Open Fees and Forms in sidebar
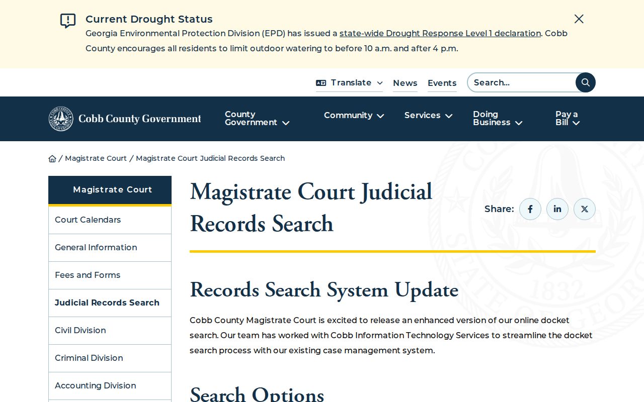Screen dimensions: 644x402 click(110, 275)
